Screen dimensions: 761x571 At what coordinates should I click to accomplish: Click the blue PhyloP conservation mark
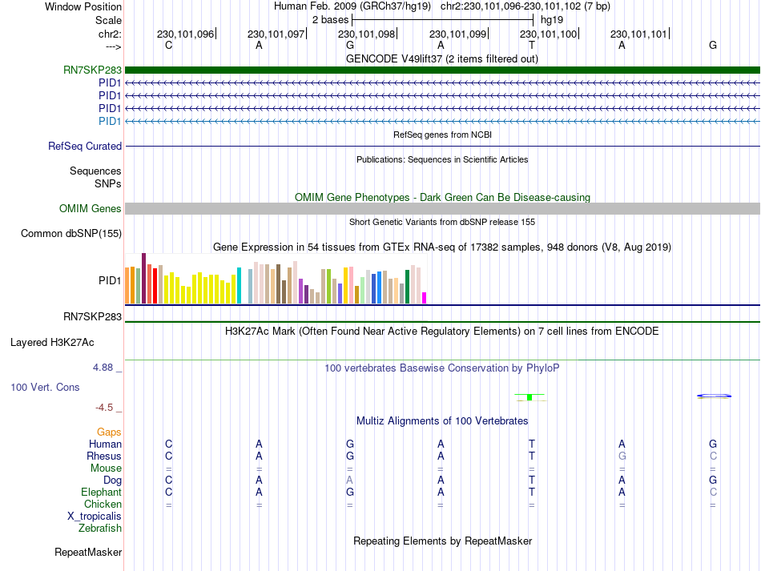tap(714, 396)
